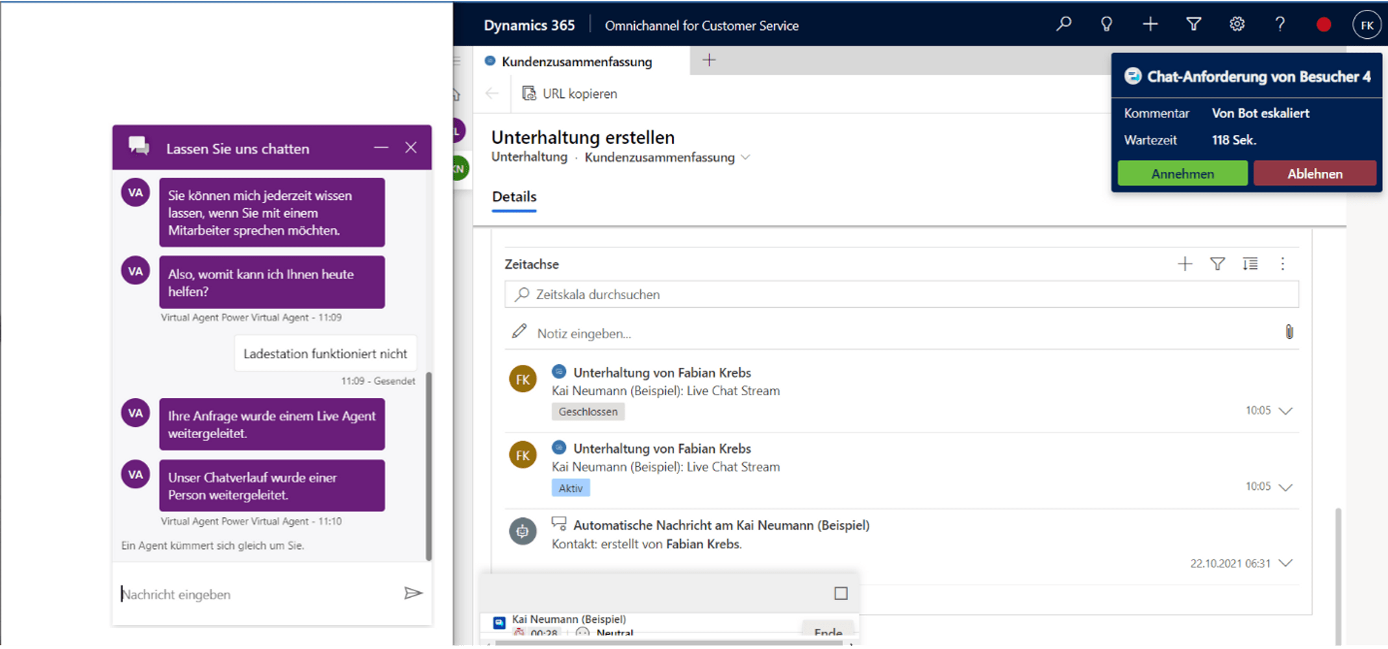Open the search in the Dynamics 365 top bar

1063,24
